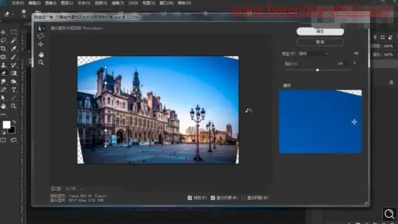Open the 窗口(W) menu

(166, 3)
